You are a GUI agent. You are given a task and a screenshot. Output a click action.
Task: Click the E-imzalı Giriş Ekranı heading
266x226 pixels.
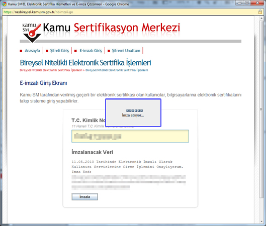43,83
